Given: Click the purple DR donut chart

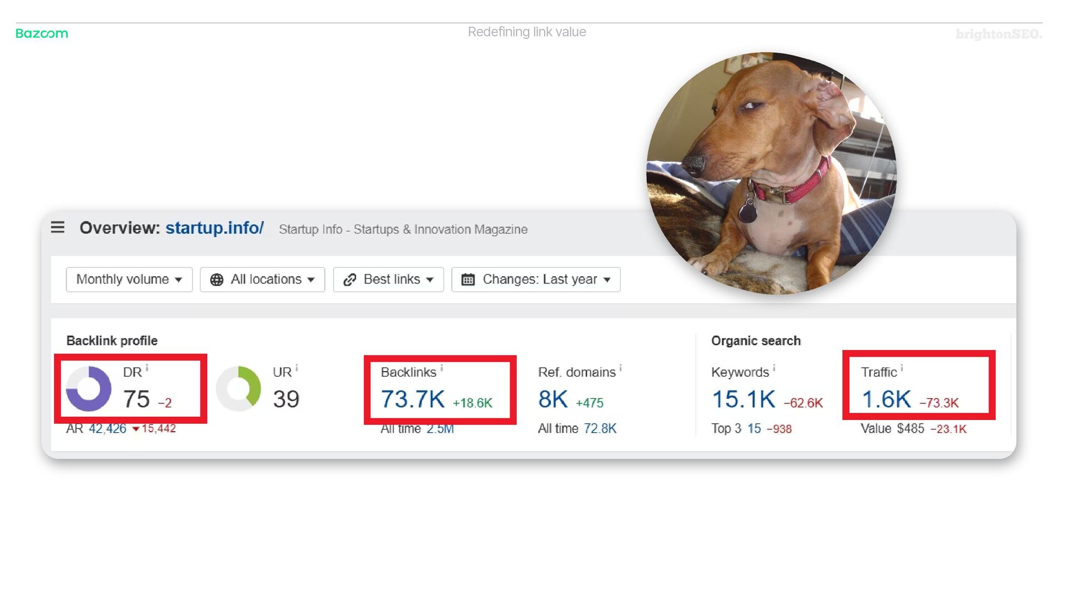Looking at the screenshot, I should click(89, 388).
